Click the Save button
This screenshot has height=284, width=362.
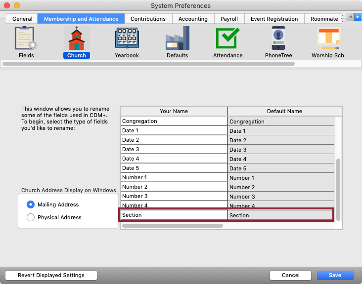pos(335,275)
